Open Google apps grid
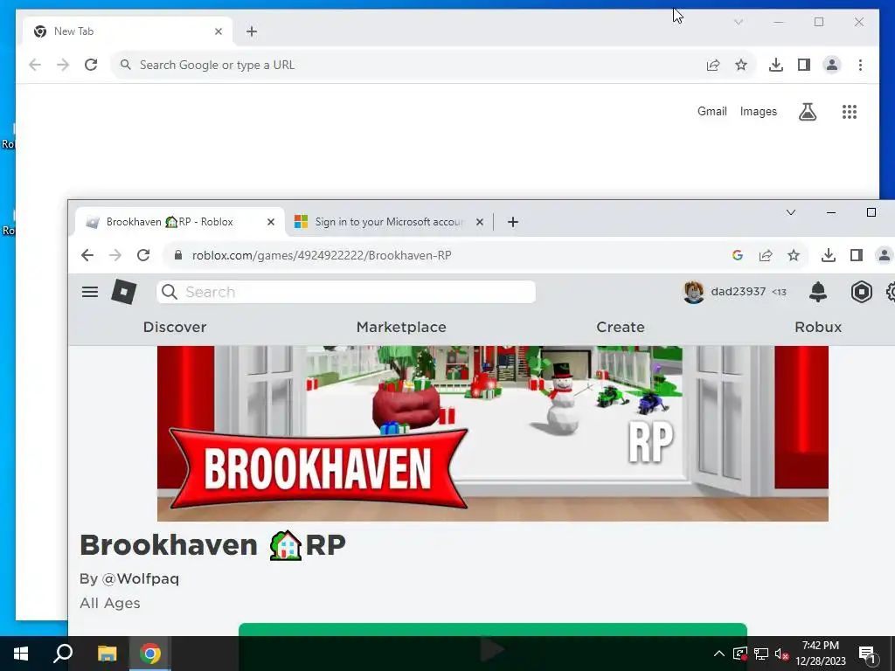 [x=850, y=112]
